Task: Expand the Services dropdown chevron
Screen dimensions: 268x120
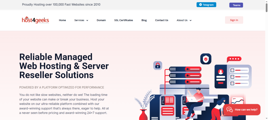Action: coord(87,20)
